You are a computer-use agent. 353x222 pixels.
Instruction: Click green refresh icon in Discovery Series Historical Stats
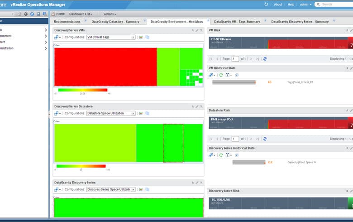pyautogui.click(x=221, y=155)
